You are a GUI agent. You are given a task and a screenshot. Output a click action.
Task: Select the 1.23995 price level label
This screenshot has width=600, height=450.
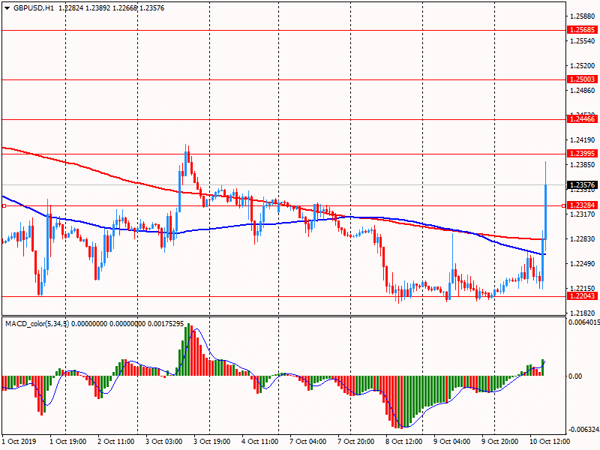point(582,154)
